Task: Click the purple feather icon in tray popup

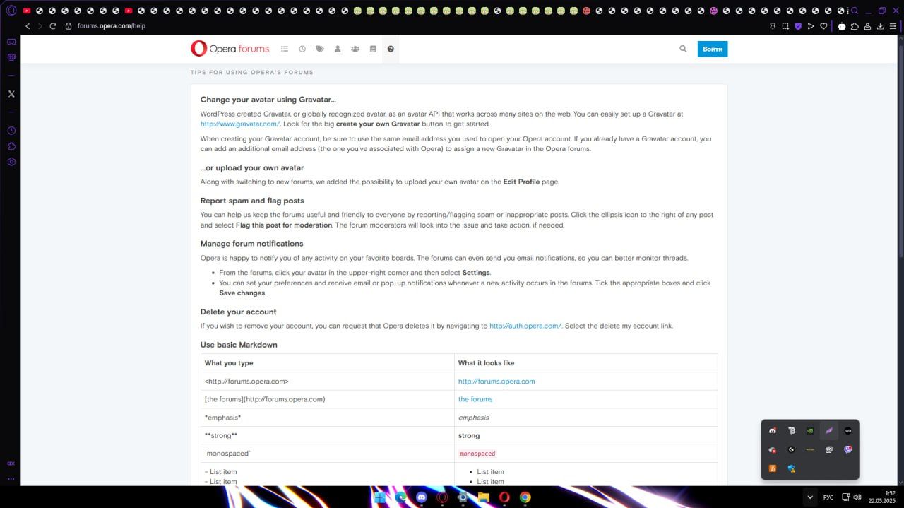Action: (x=829, y=430)
